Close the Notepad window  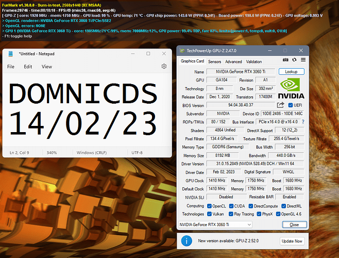(164, 54)
